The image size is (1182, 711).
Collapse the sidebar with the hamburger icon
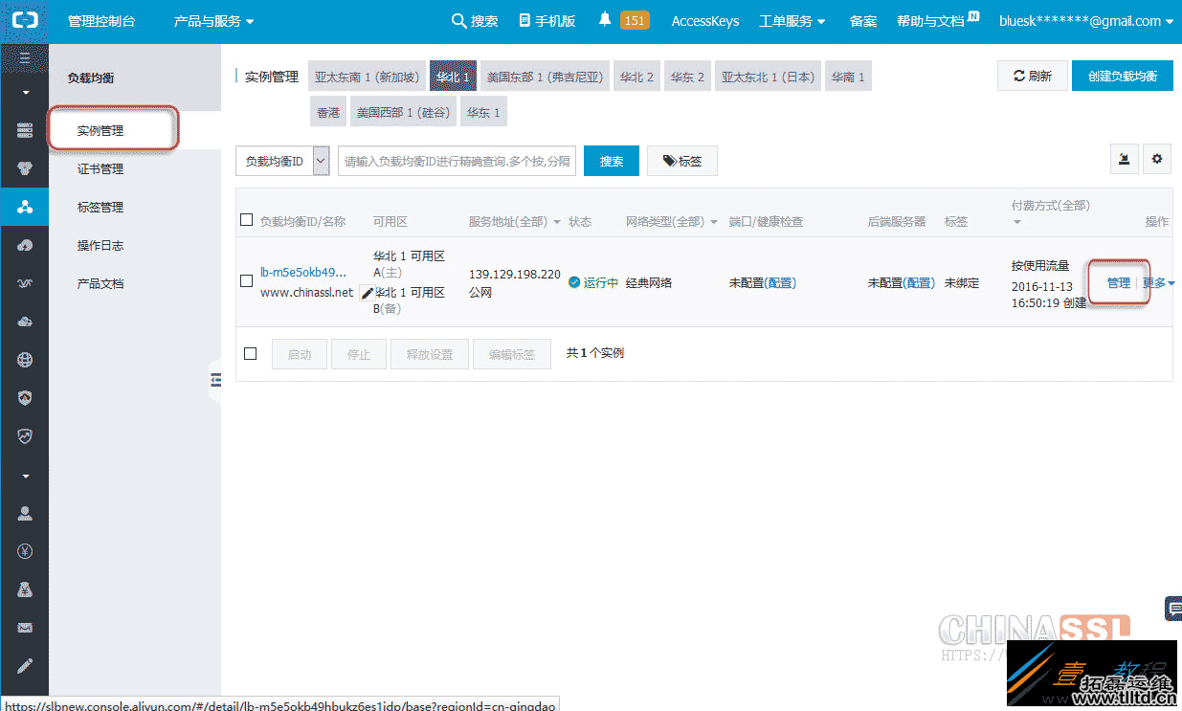[24, 56]
